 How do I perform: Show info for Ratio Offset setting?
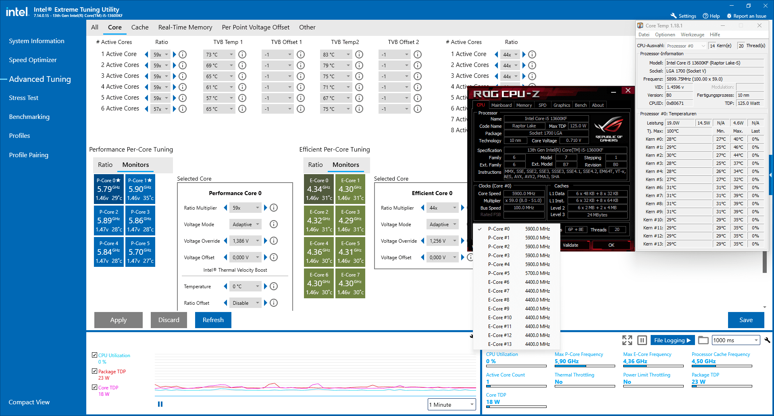tap(274, 303)
